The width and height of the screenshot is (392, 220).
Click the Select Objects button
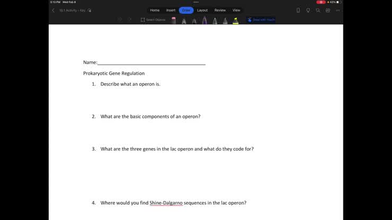pos(153,20)
